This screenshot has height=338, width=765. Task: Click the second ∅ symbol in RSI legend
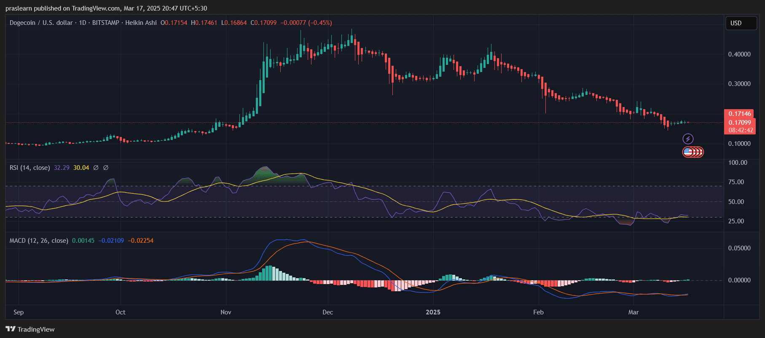click(106, 168)
